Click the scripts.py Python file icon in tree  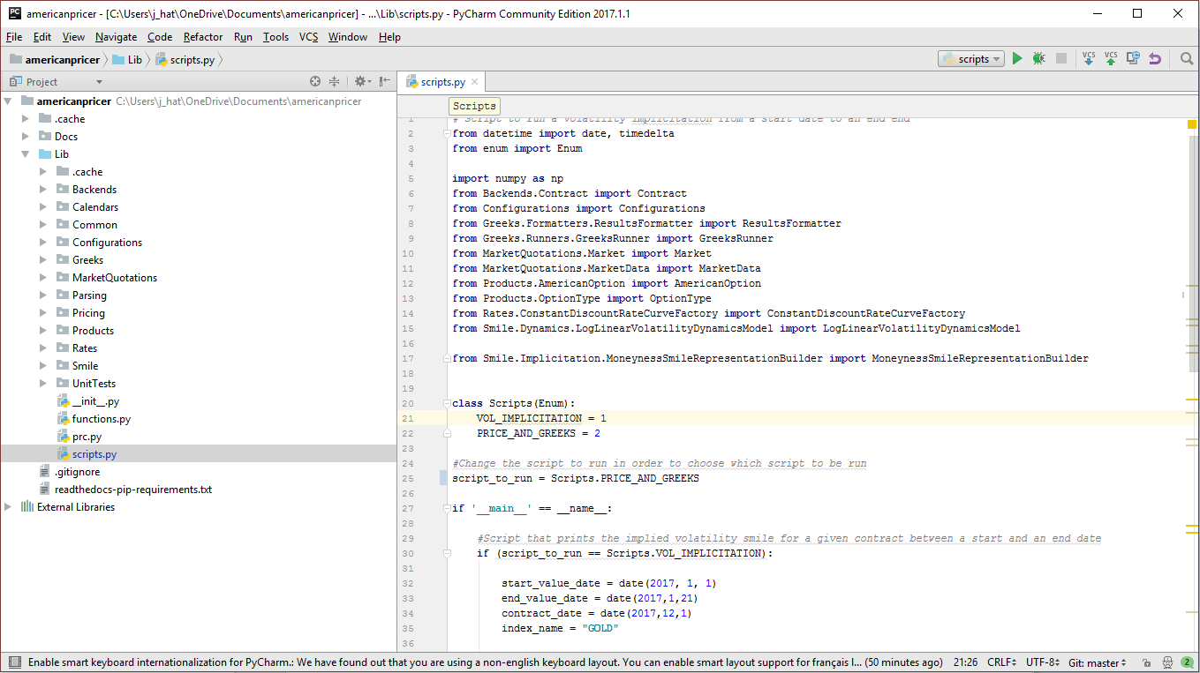click(x=63, y=454)
